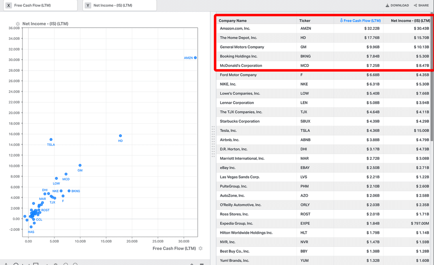The width and height of the screenshot is (434, 265).
Task: Click the Download button
Action: pyautogui.click(x=397, y=5)
